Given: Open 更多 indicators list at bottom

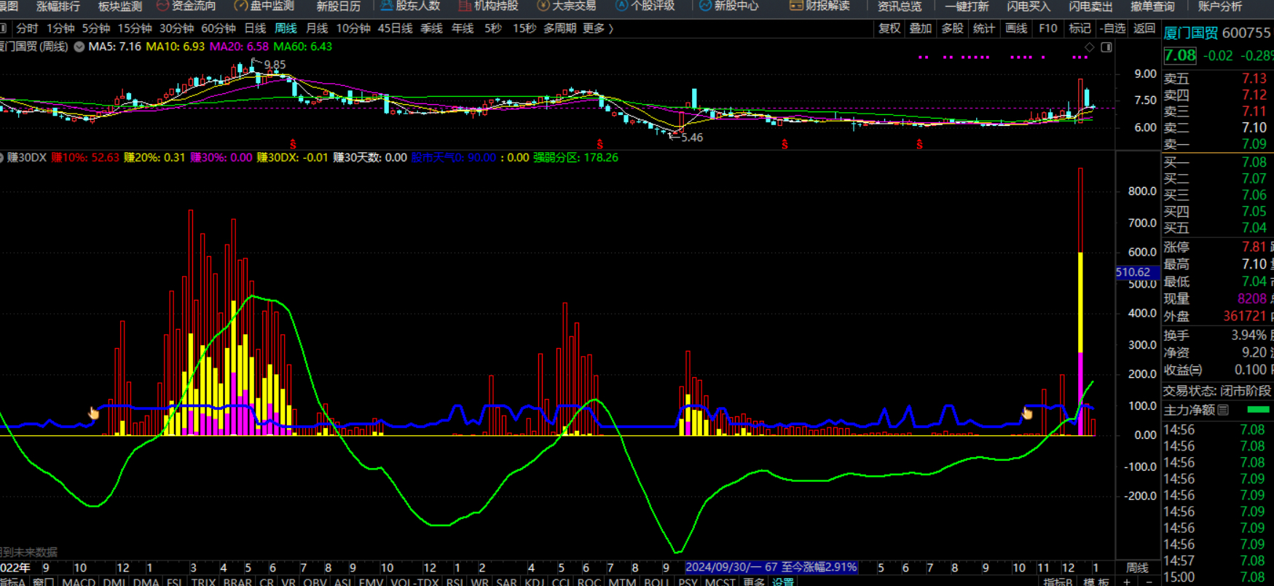Looking at the screenshot, I should 754,581.
